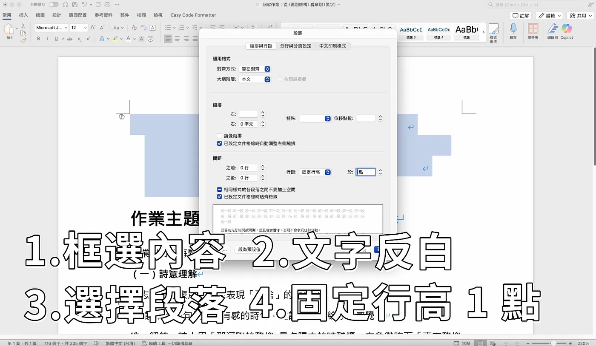Open the 大綱階層 outline level dropdown
The image size is (596, 346).
[x=255, y=79]
